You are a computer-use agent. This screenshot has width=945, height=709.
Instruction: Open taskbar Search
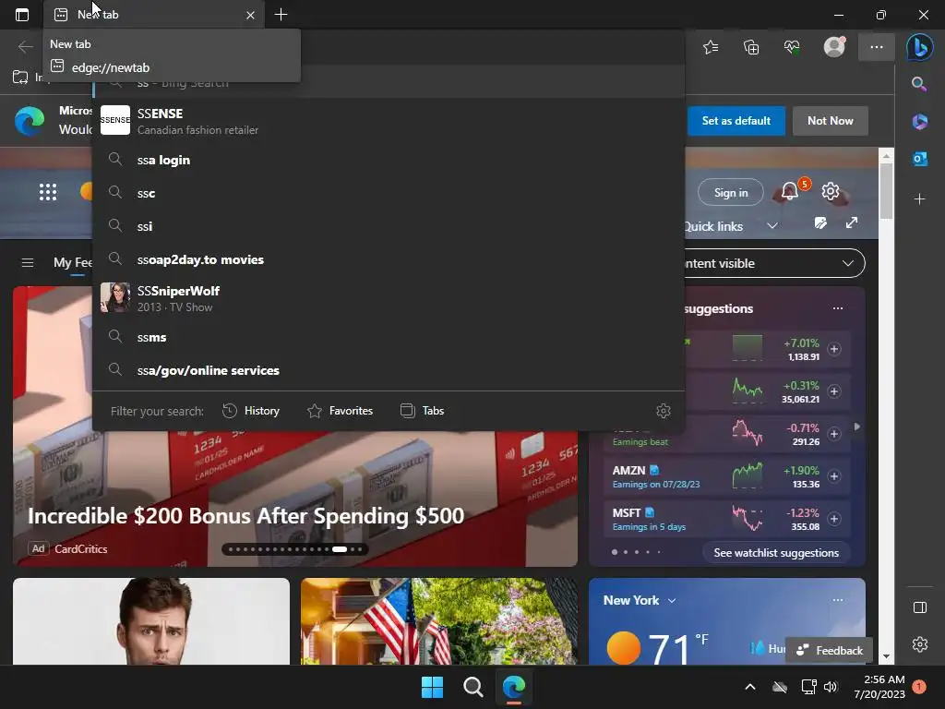click(473, 687)
